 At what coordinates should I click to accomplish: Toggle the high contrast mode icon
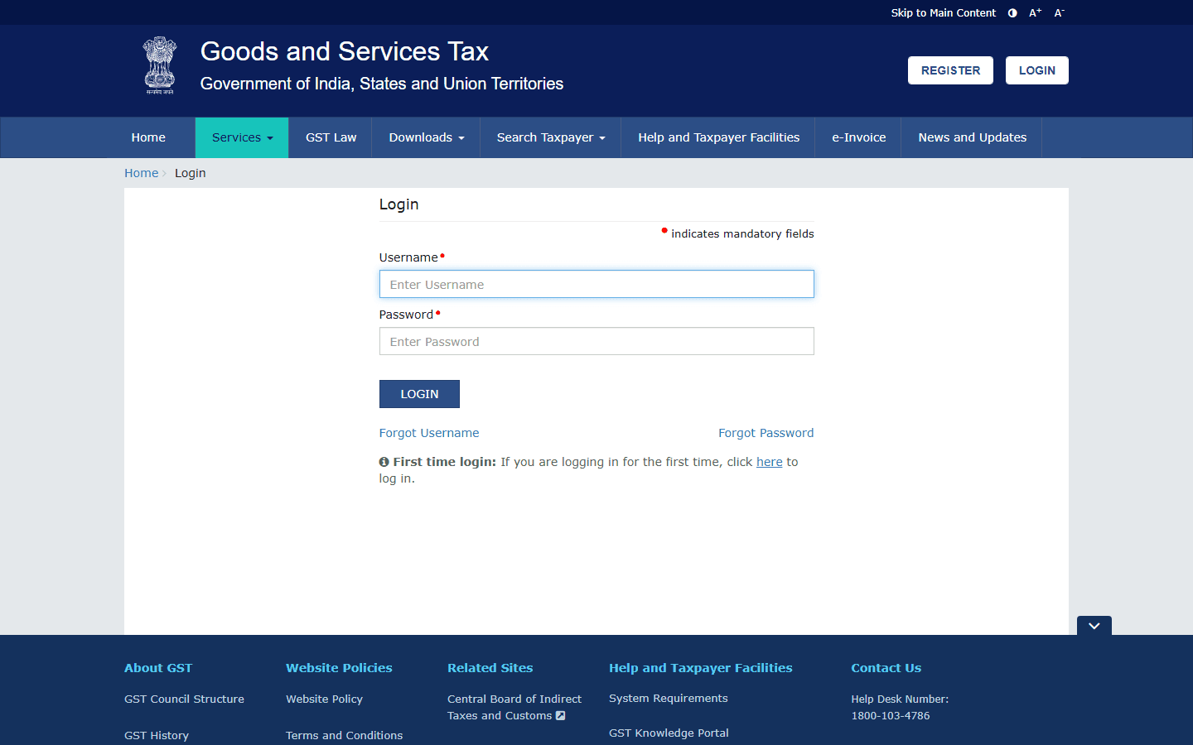point(1012,13)
